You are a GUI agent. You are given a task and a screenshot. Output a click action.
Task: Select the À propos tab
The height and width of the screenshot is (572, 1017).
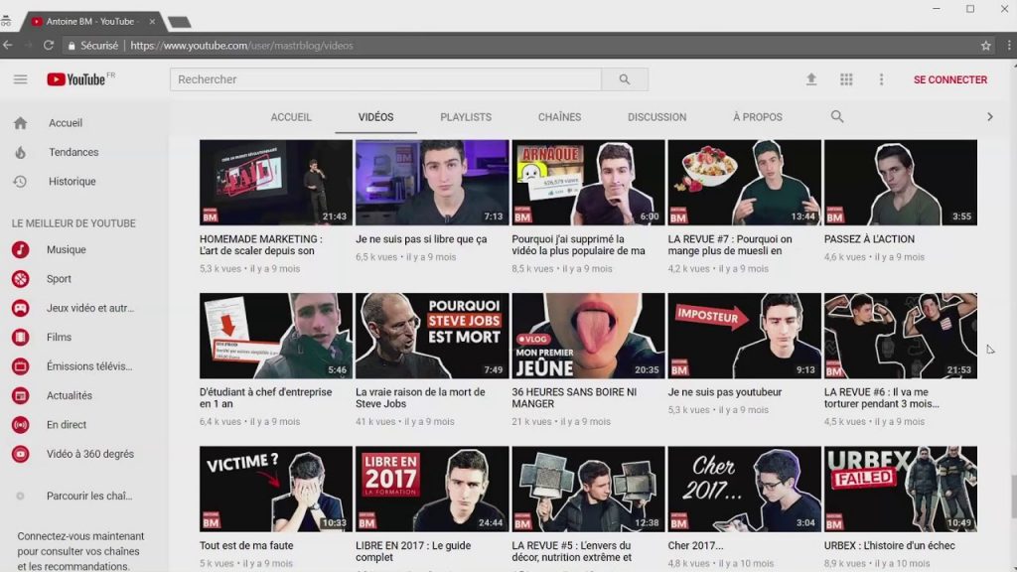758,117
